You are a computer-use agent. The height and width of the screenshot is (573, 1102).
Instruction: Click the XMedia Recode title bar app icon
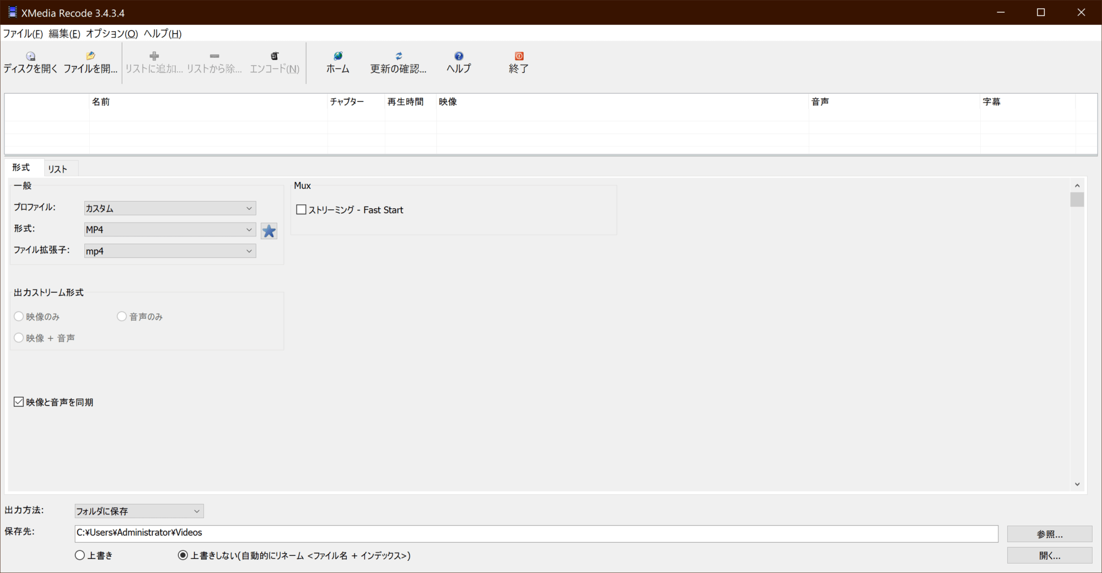click(12, 12)
